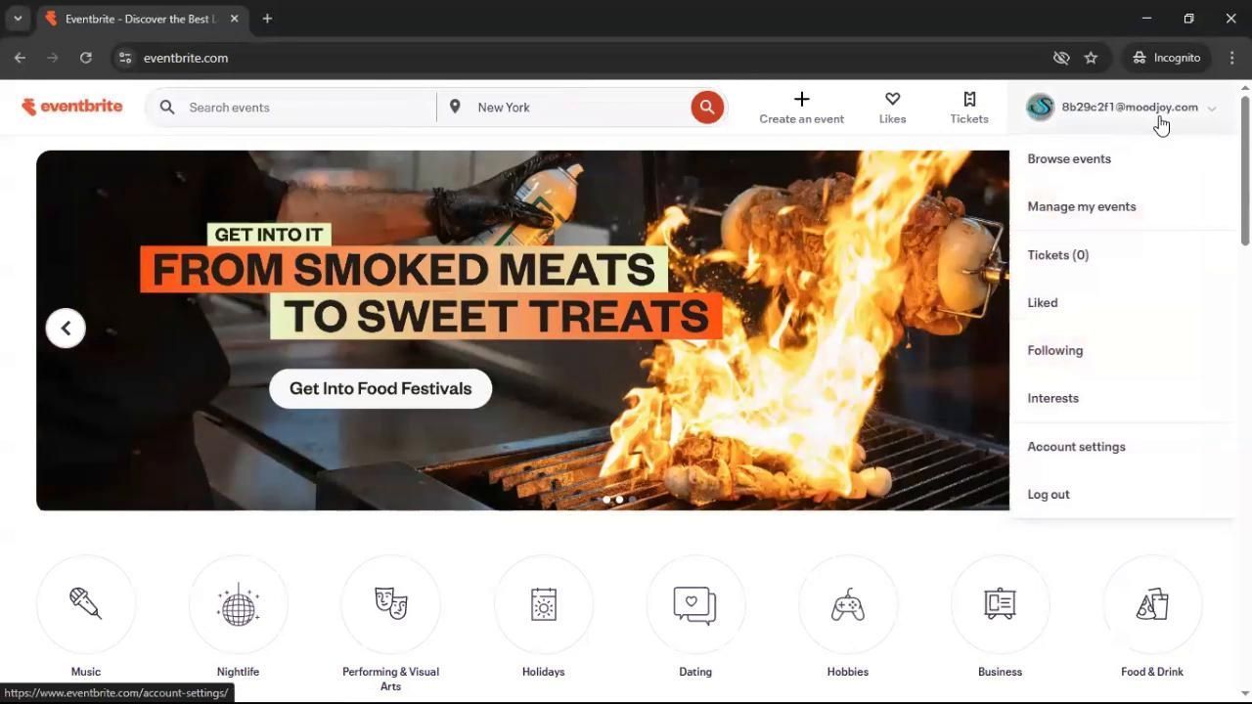Open the Likes heart icon
The image size is (1252, 704).
(x=892, y=100)
